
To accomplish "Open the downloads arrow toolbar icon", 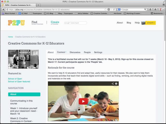I will point(150,10).
